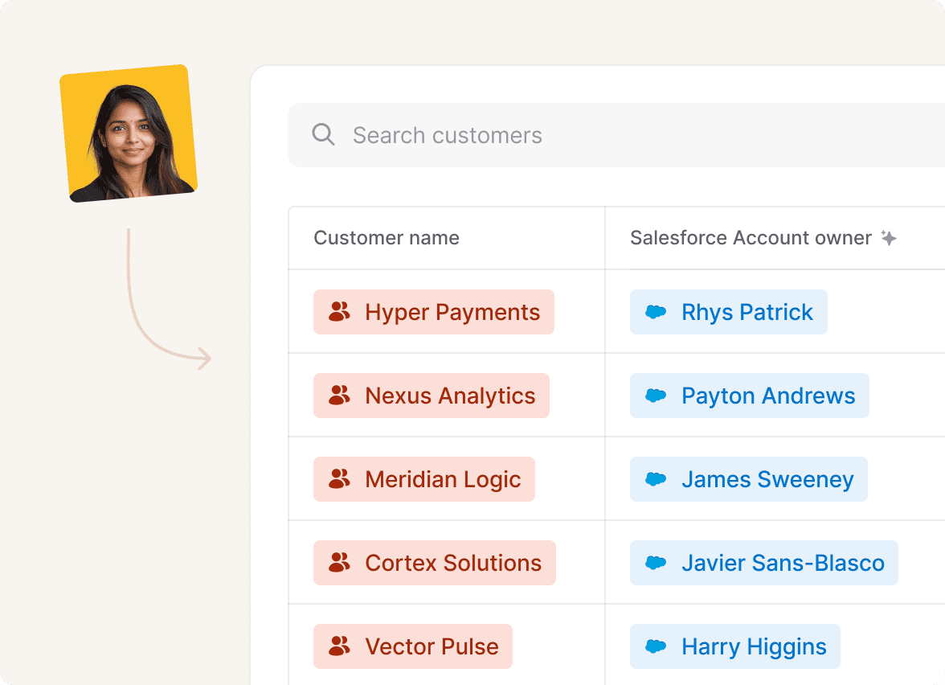Click the profile photo thumbnail
945x685 pixels.
tap(129, 133)
